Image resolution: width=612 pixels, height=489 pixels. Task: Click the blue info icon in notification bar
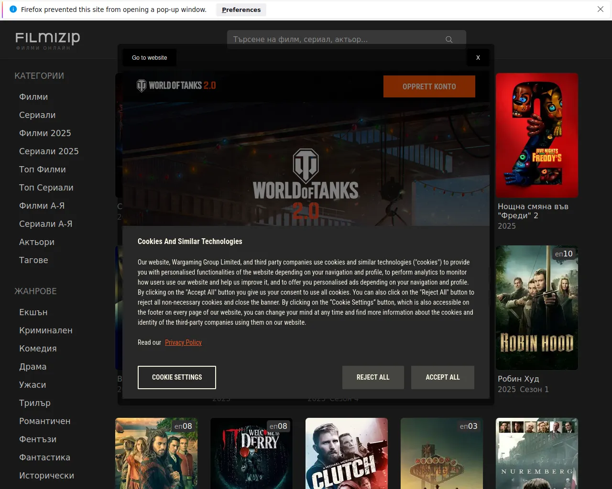[13, 10]
